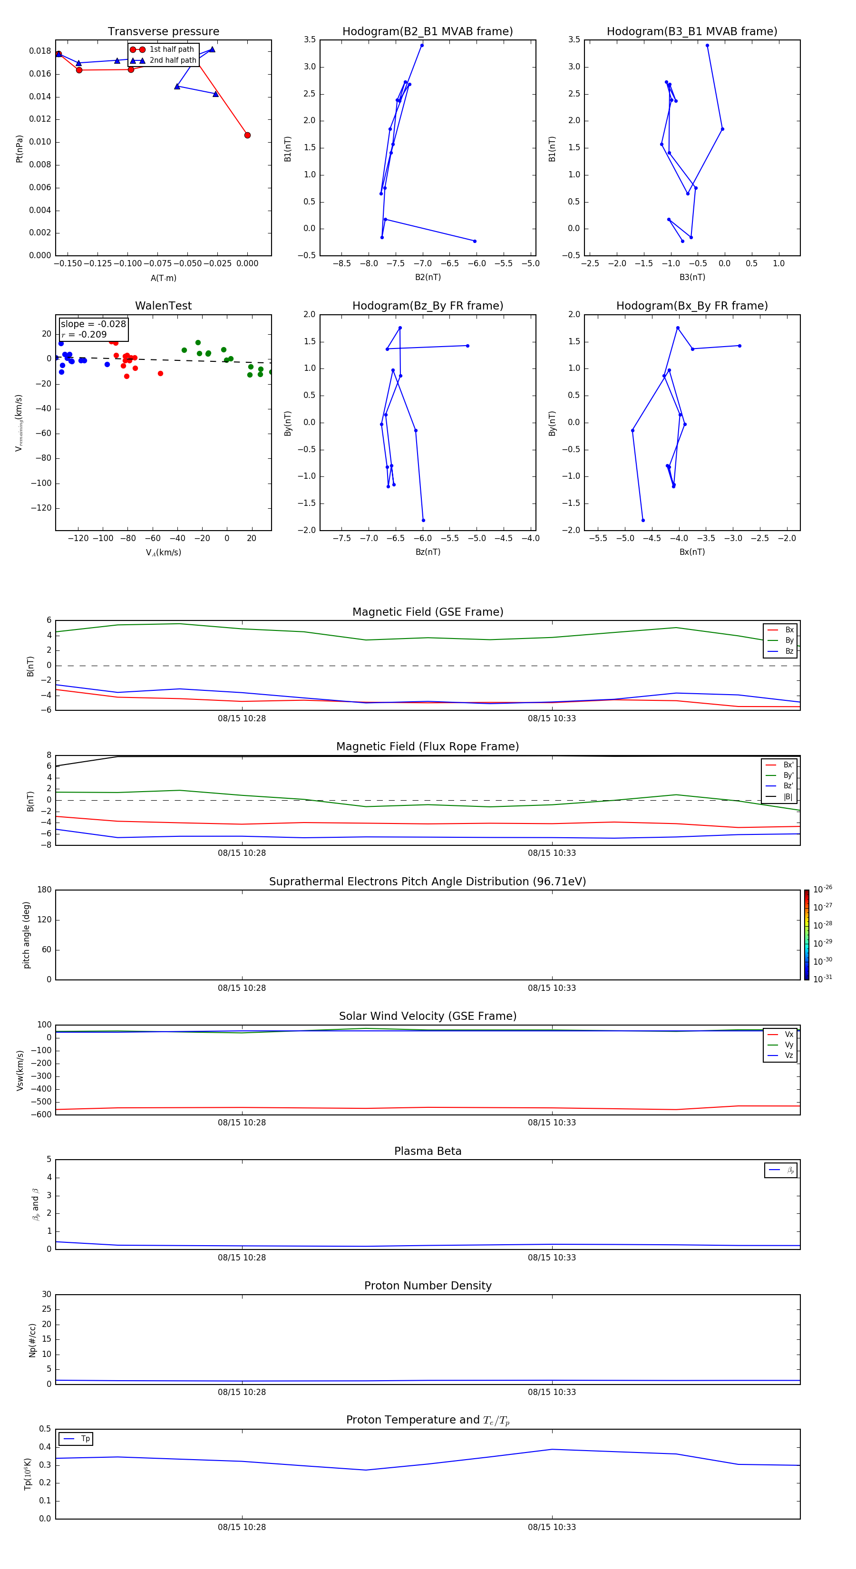Click the 'Hodogram(B3_B1 MVAB frame)' title

(x=692, y=32)
